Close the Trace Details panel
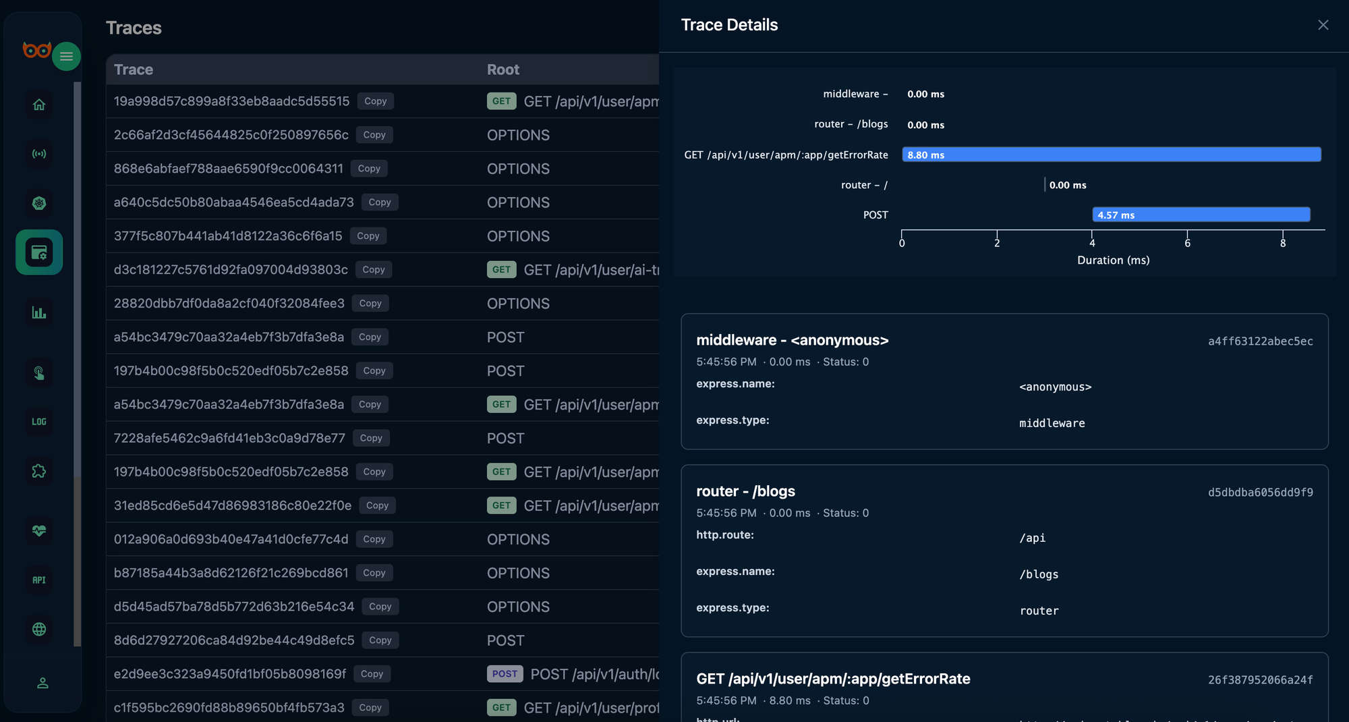1349x722 pixels. tap(1323, 25)
